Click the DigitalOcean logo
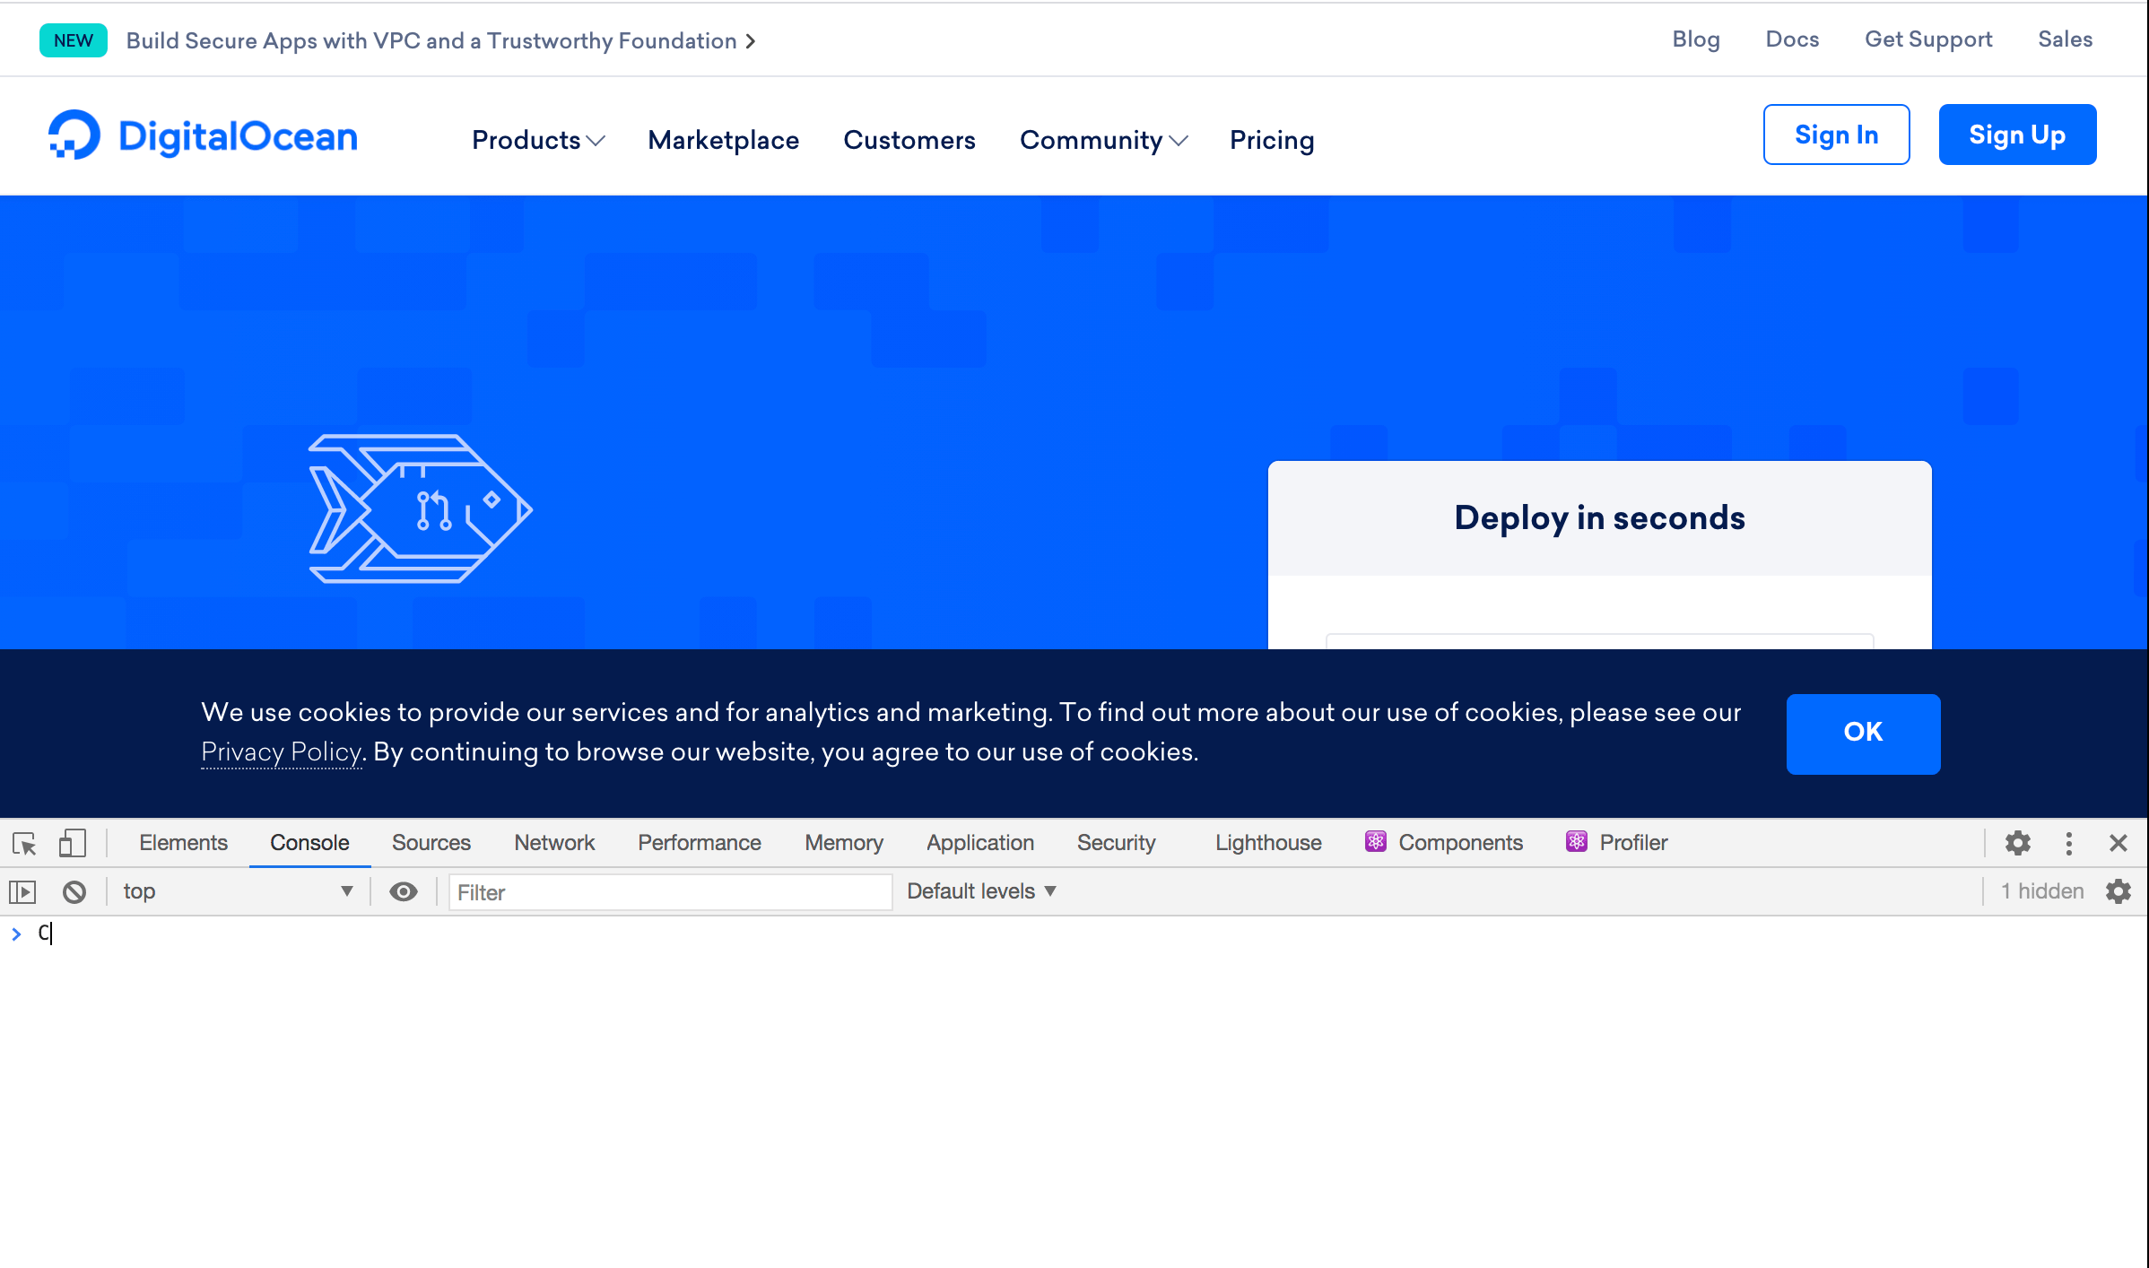Viewport: 2149px width, 1268px height. pos(202,135)
